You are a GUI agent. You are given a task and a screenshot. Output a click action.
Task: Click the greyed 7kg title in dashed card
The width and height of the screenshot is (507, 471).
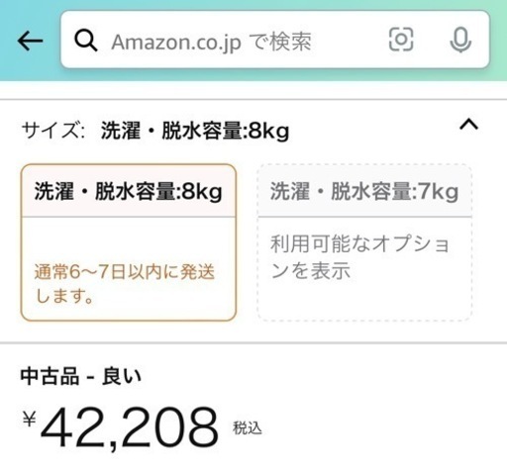pos(364,192)
